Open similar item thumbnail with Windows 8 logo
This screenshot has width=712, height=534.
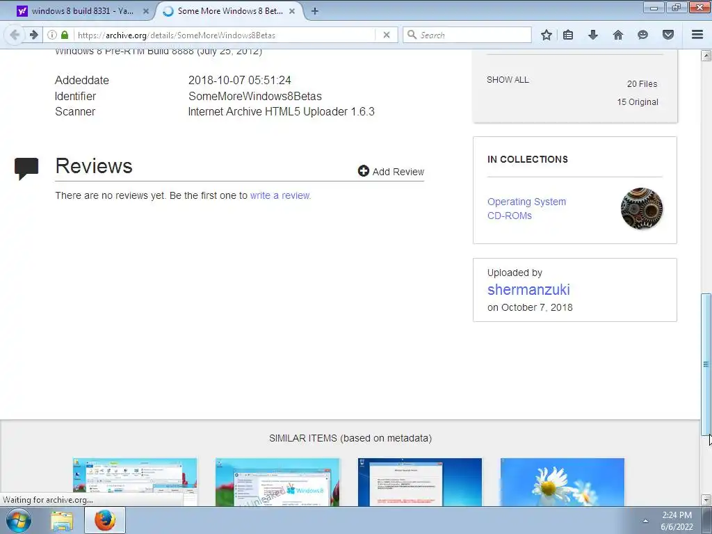pos(277,482)
